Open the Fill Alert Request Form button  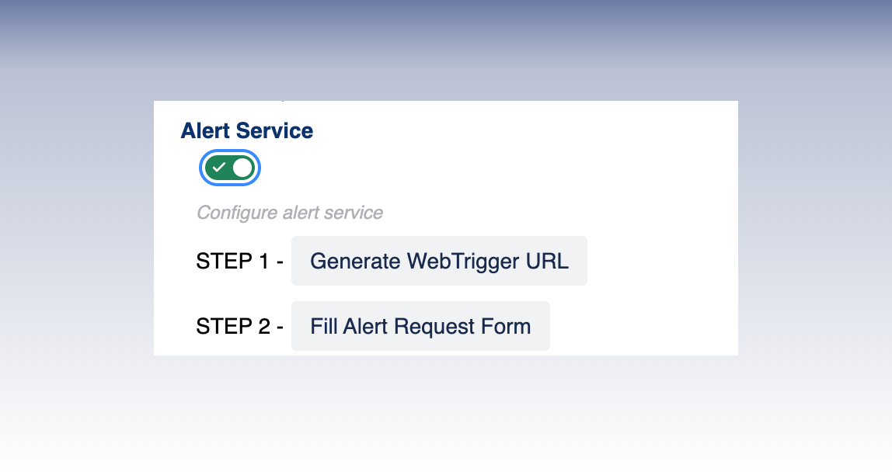tap(420, 326)
